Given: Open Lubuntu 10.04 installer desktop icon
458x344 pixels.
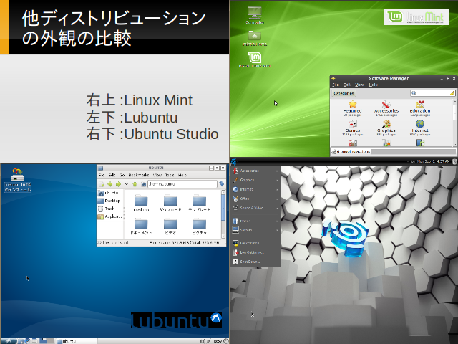Looking at the screenshot, I should (17, 180).
